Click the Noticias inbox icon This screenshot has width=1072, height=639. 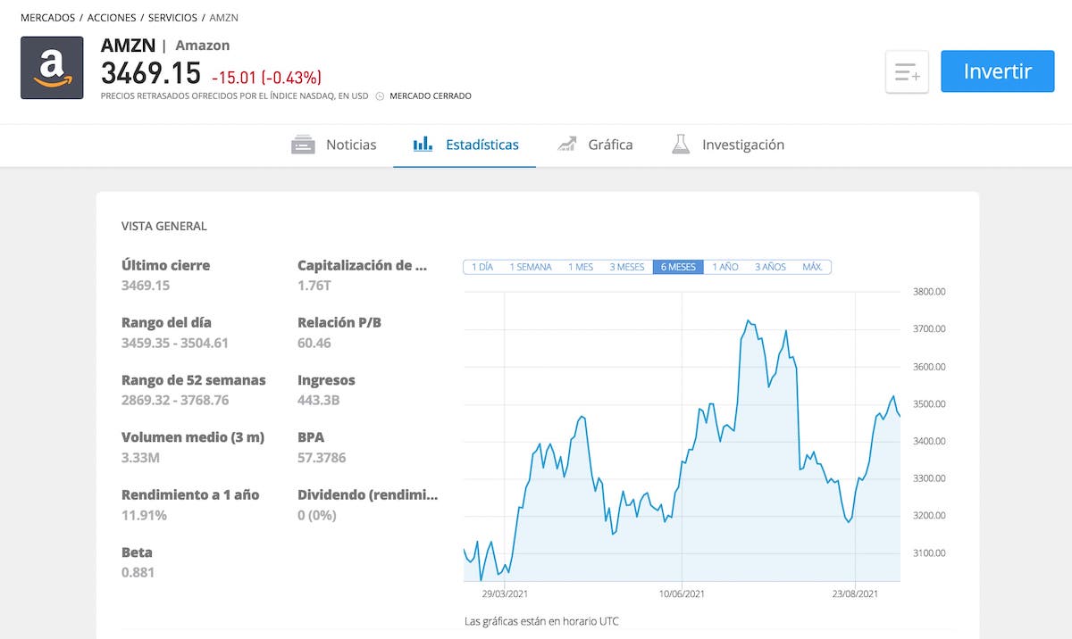303,144
